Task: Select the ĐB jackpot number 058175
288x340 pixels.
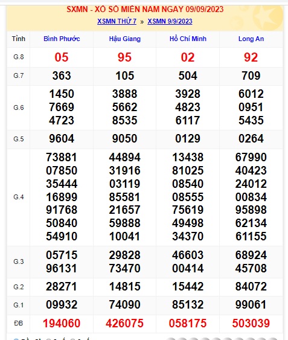Action: [x=188, y=323]
